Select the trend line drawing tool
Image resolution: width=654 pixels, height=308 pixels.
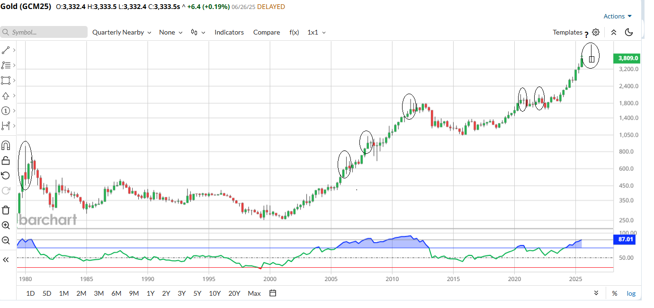6,50
